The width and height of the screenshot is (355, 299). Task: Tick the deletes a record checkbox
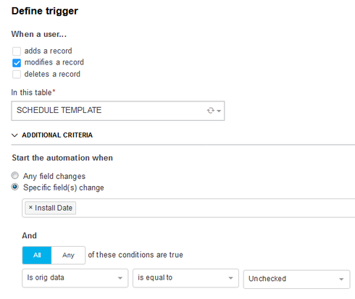pos(17,75)
